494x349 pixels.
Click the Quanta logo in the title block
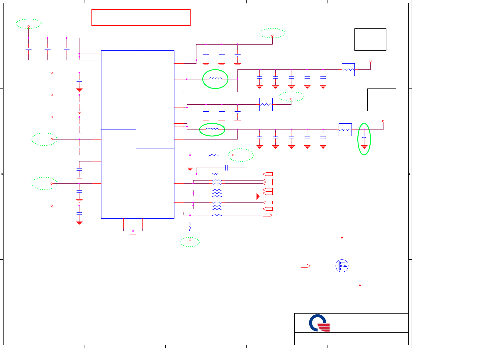320,323
